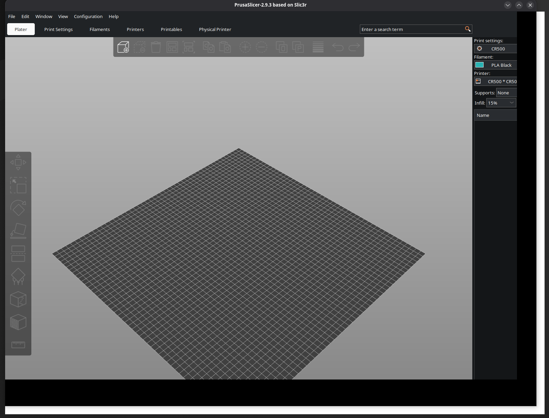Select the Move gizmo tool

click(18, 162)
